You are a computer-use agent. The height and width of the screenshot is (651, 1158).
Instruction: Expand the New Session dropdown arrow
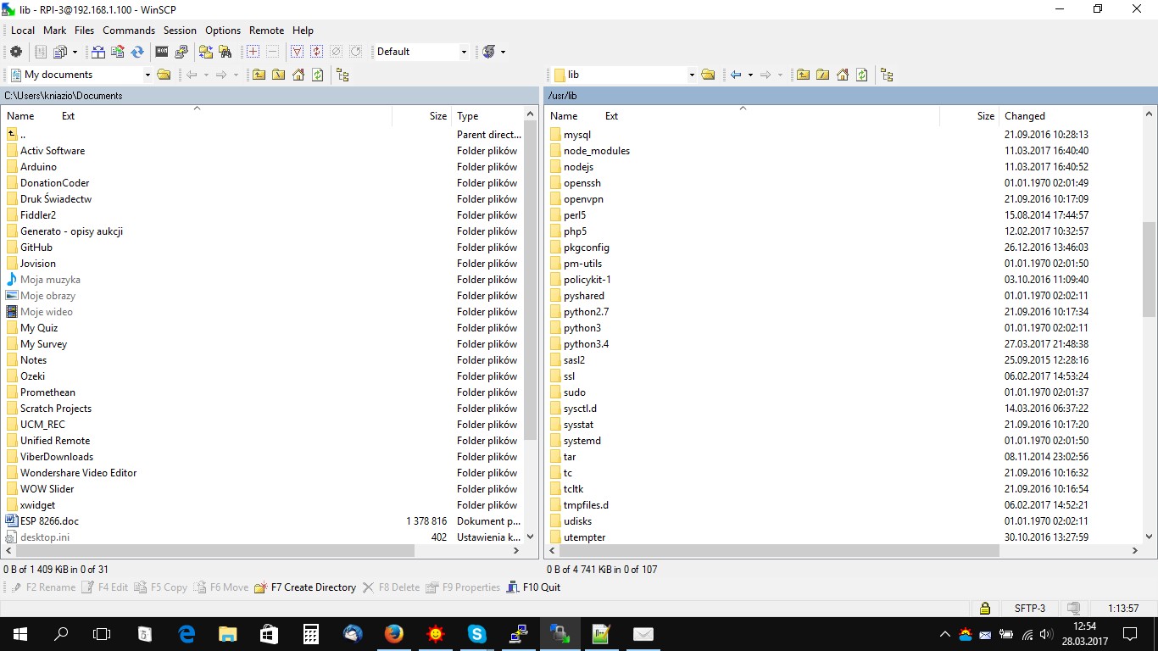(x=503, y=52)
